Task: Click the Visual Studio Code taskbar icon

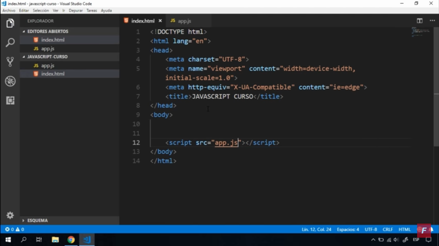Action: click(87, 240)
